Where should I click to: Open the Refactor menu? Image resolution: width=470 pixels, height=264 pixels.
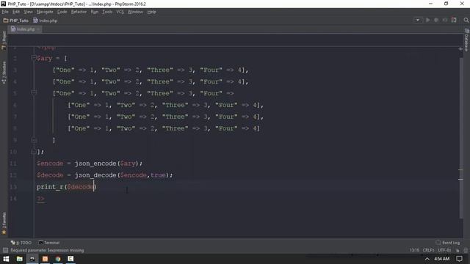coord(79,12)
